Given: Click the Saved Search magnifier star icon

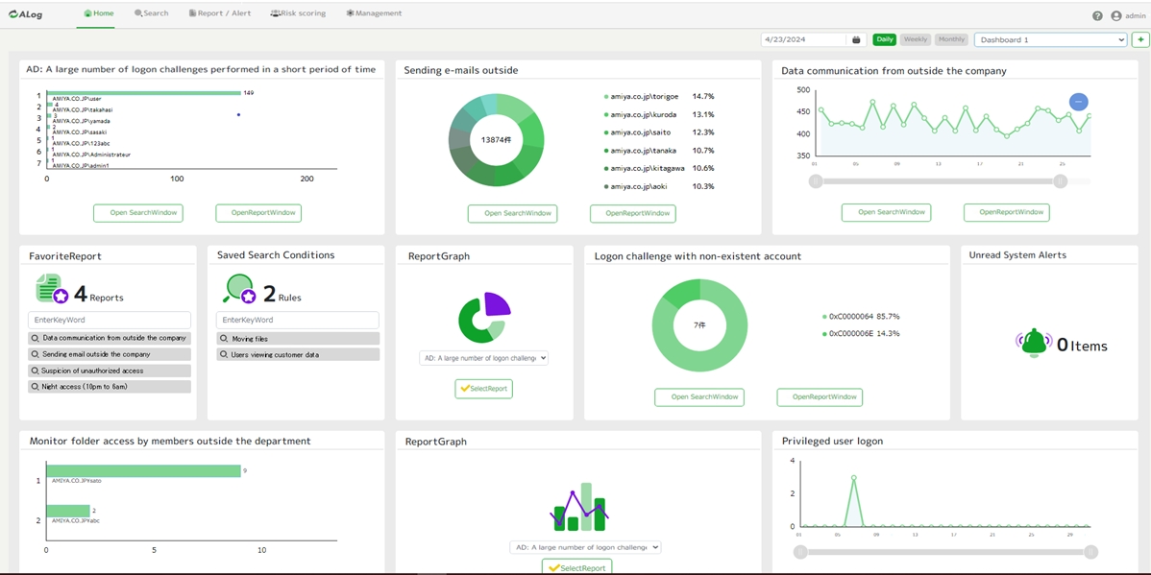Looking at the screenshot, I should [239, 289].
